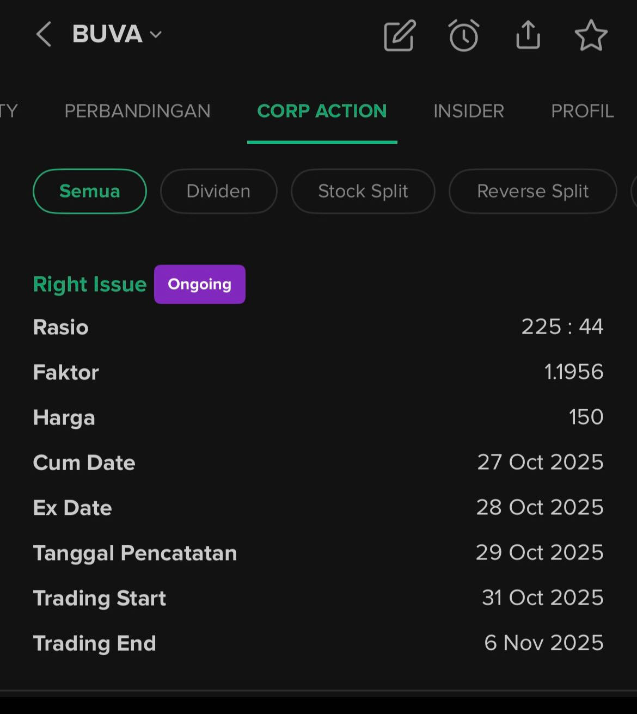Filter by Dividen chip
This screenshot has height=714, width=637.
[218, 191]
